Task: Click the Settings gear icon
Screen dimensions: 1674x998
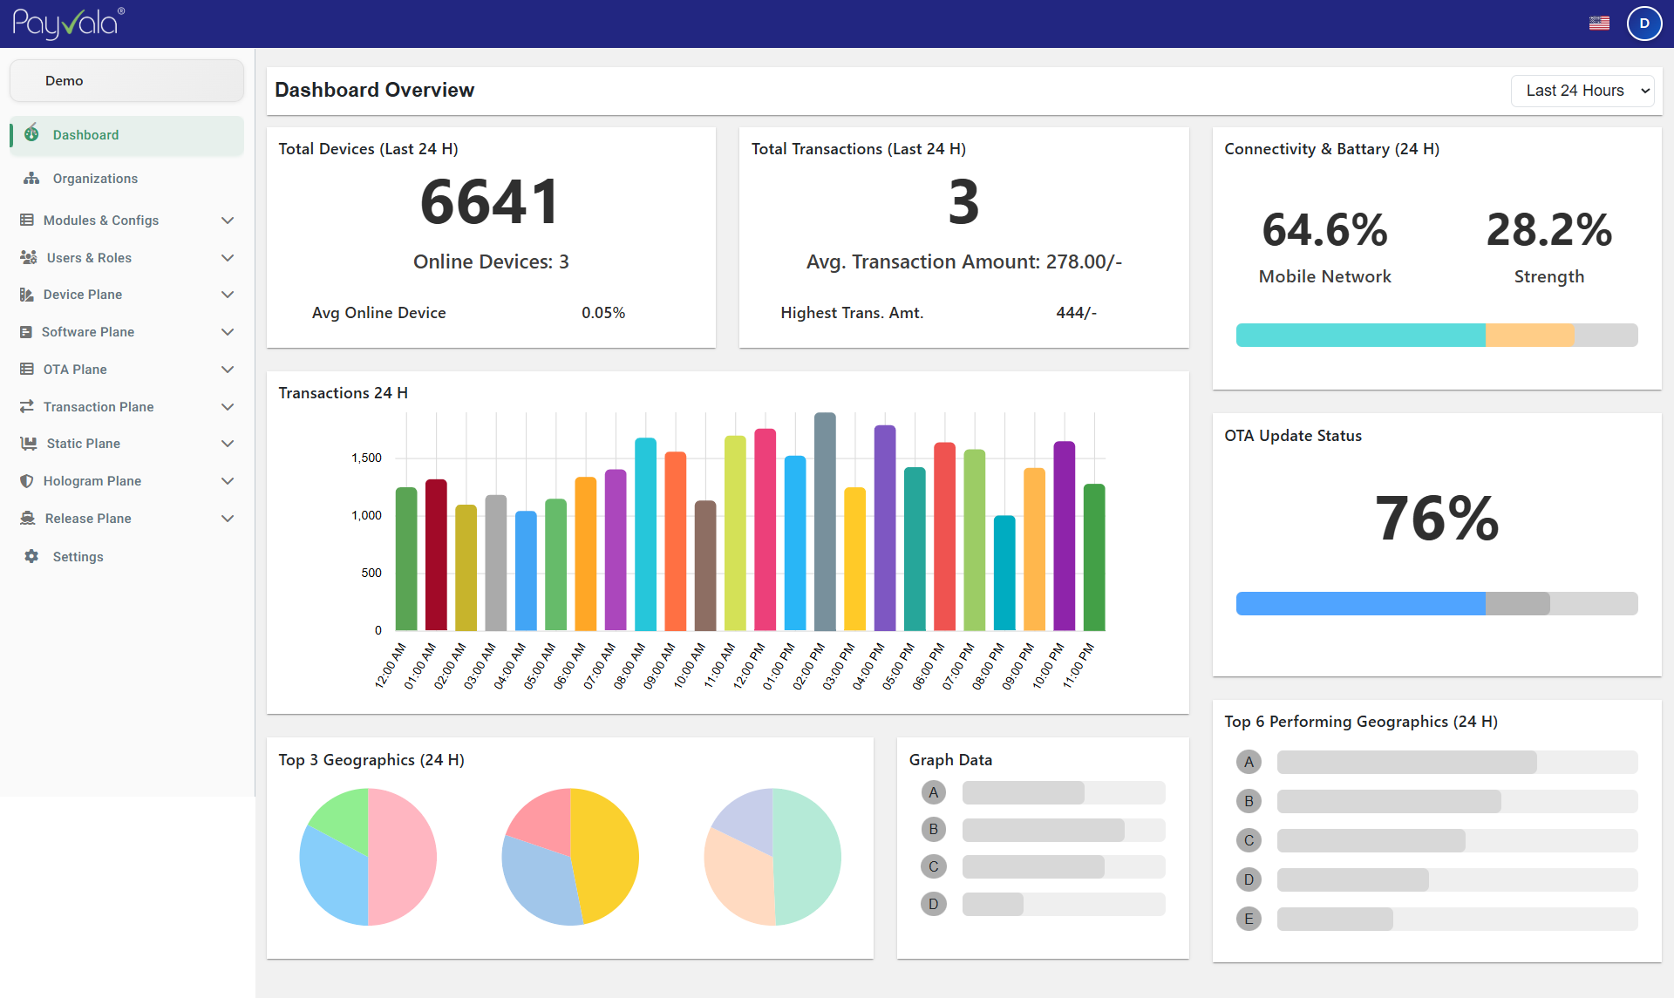Action: tap(31, 556)
